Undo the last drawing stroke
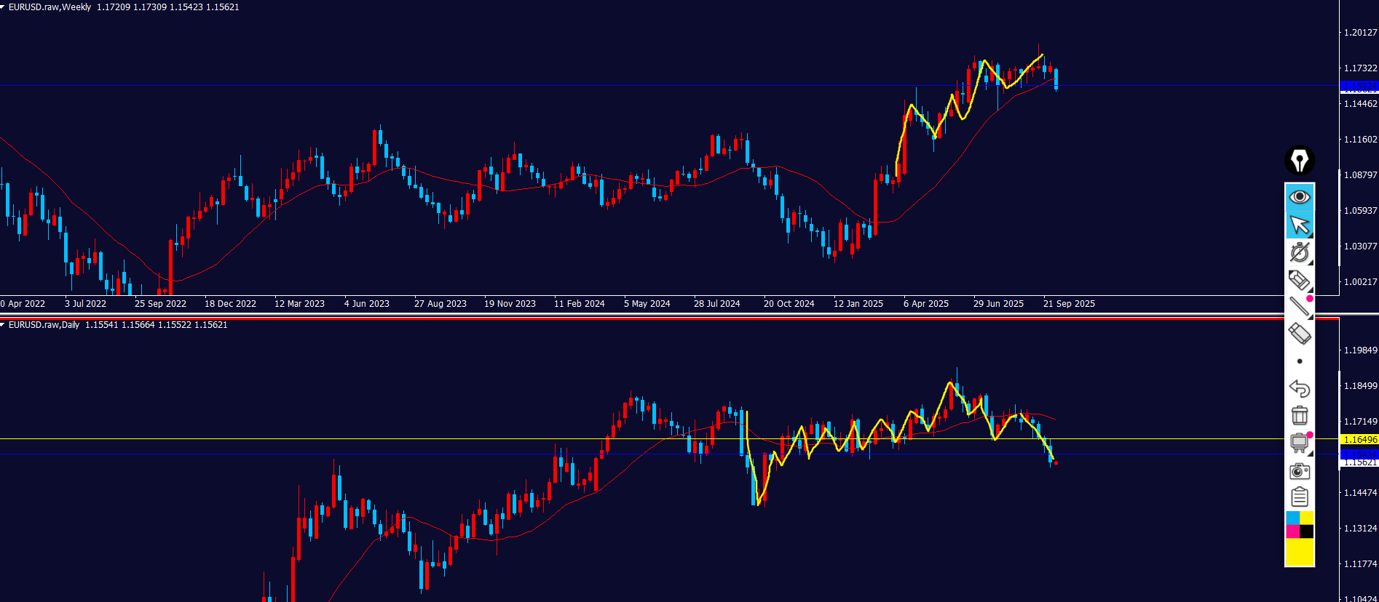This screenshot has width=1379, height=602. [1299, 388]
